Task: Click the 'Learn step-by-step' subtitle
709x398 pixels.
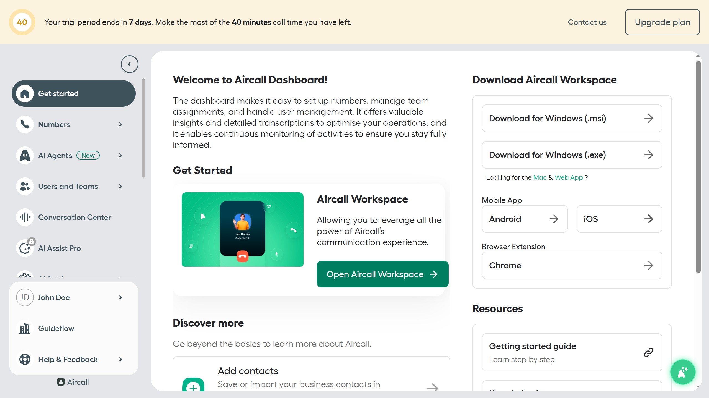Action: click(x=522, y=360)
